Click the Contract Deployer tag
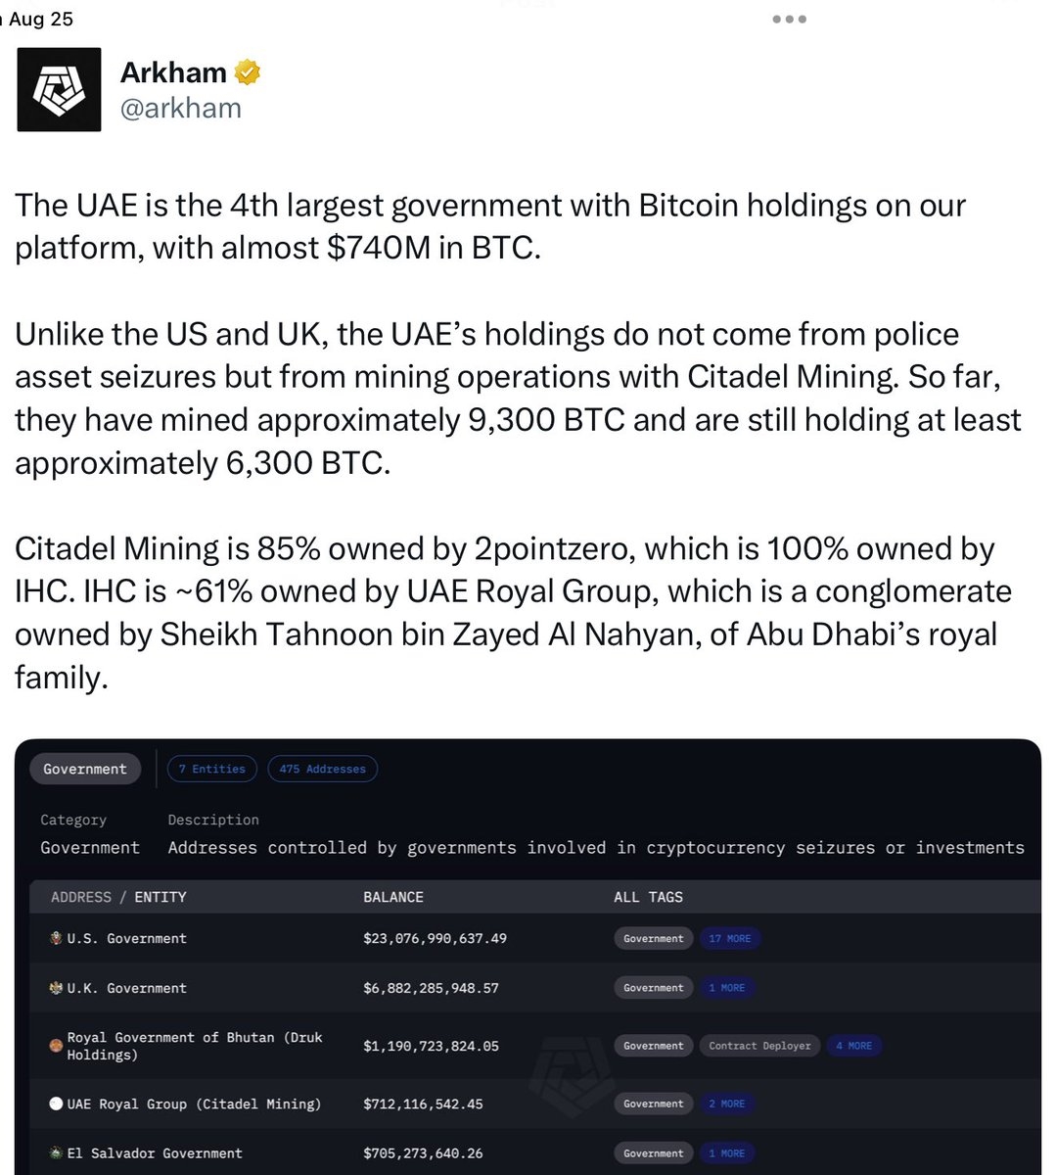The height and width of the screenshot is (1175, 1056). click(x=759, y=1046)
